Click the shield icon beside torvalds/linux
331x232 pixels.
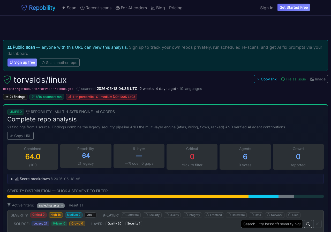tap(7, 80)
